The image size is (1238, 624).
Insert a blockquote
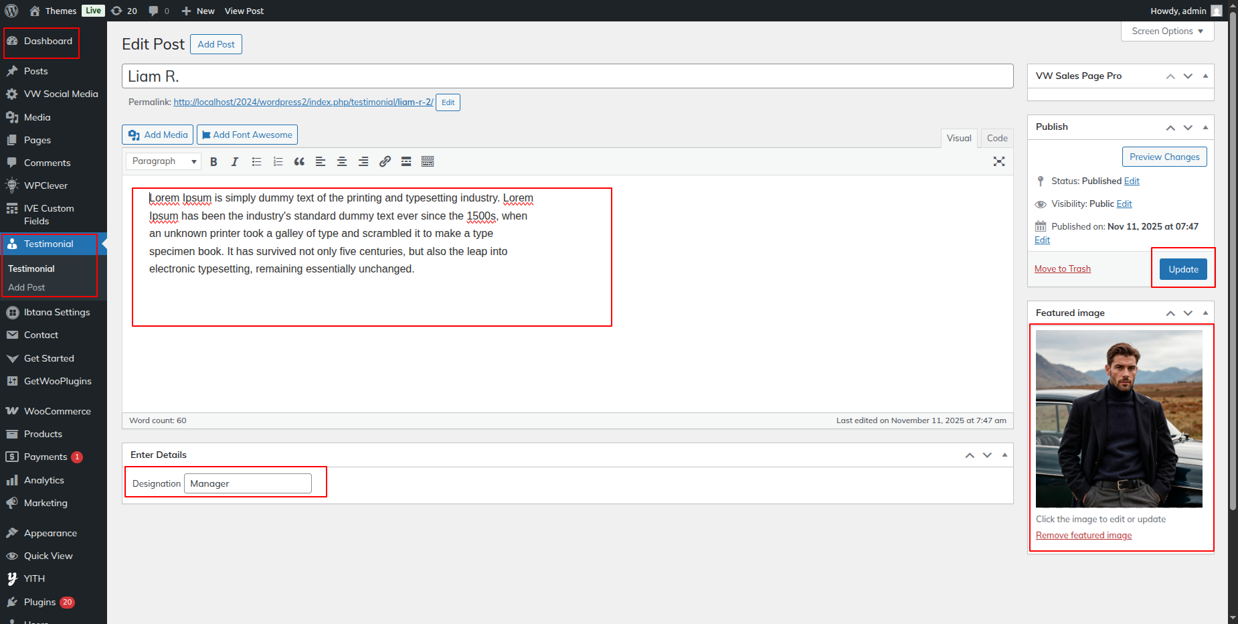click(299, 161)
